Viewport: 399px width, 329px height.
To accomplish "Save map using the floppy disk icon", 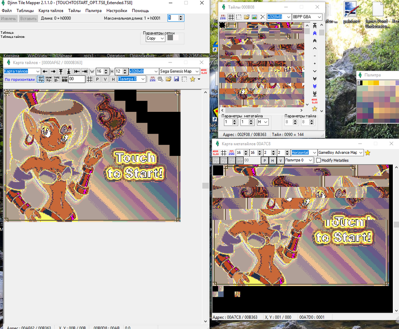I will (176, 79).
